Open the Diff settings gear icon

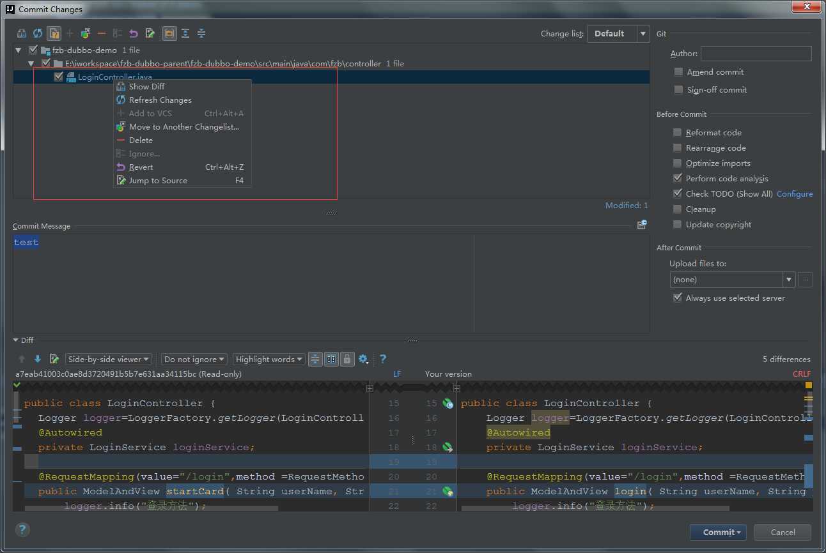point(363,359)
